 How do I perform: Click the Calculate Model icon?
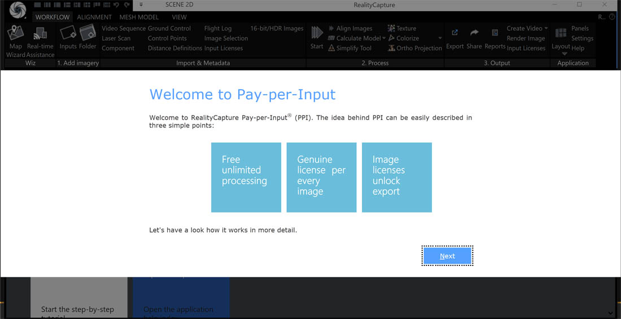(331, 38)
